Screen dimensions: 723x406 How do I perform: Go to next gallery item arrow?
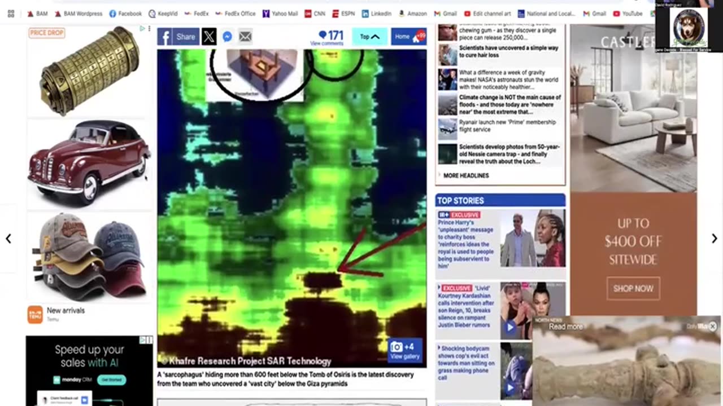(714, 239)
